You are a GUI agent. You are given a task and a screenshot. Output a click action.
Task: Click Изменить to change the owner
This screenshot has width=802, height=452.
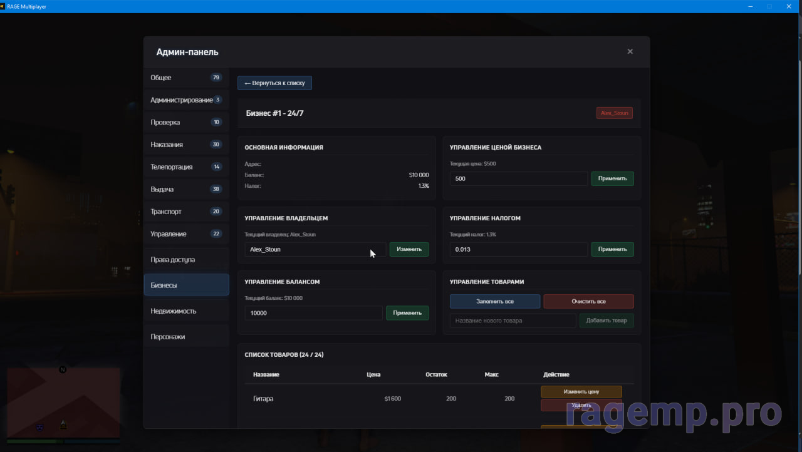tap(409, 249)
